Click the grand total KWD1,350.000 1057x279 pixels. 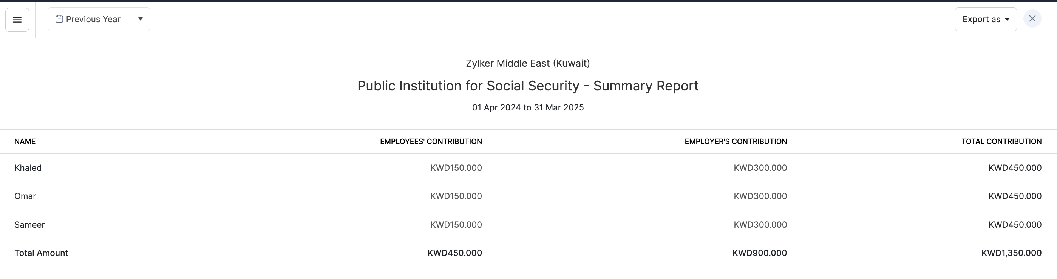1011,253
